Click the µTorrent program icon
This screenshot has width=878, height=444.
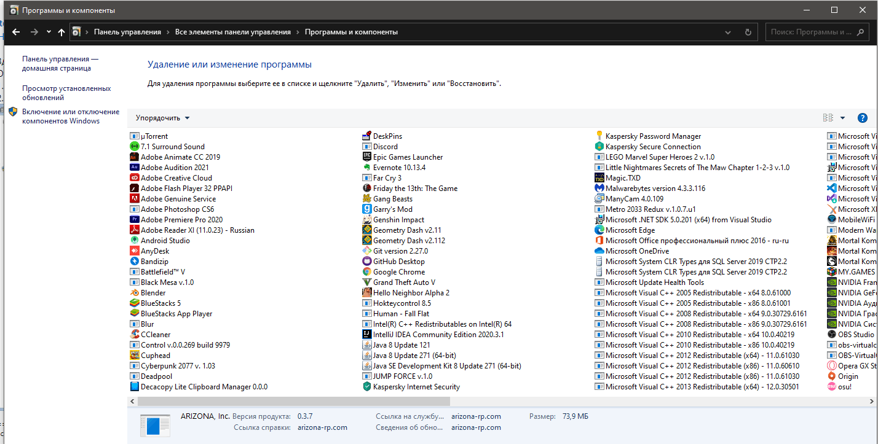[135, 136]
